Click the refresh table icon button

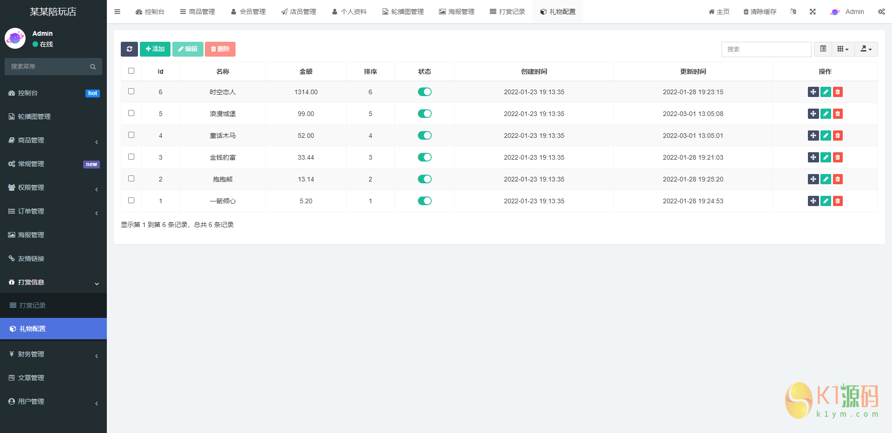pyautogui.click(x=129, y=49)
